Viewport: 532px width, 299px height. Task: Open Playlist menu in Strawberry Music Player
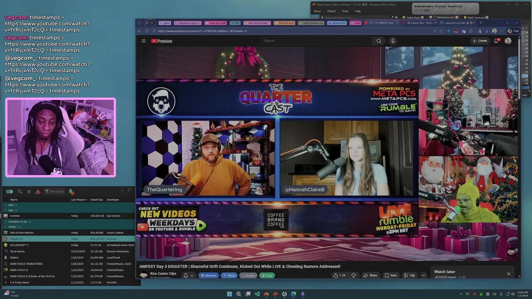(331, 11)
